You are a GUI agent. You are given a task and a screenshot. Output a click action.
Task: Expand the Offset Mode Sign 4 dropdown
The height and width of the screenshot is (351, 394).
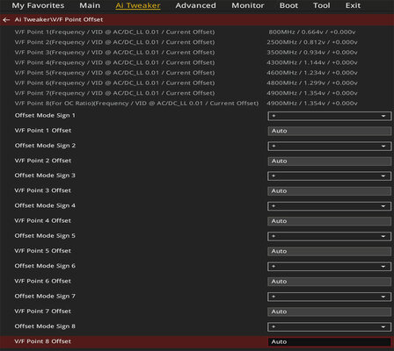point(329,206)
